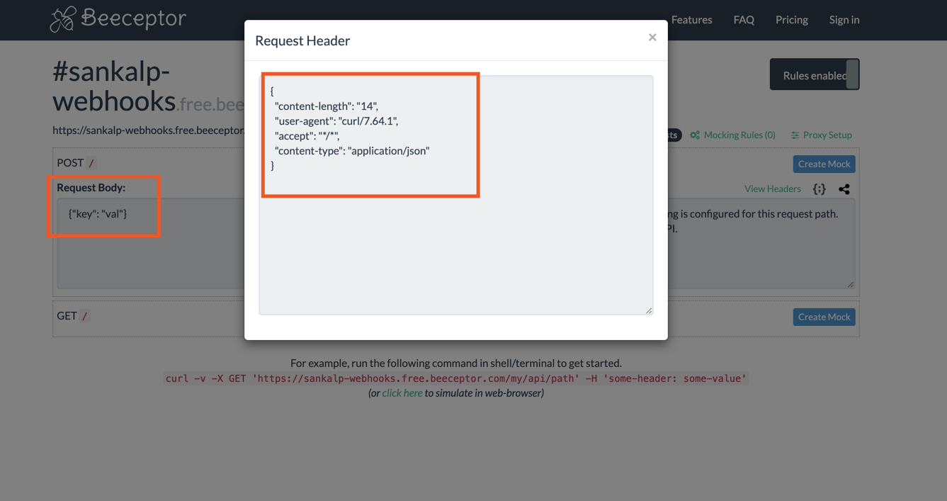Click the Mocking Rules gears icon
The width and height of the screenshot is (947, 501).
pyautogui.click(x=695, y=135)
